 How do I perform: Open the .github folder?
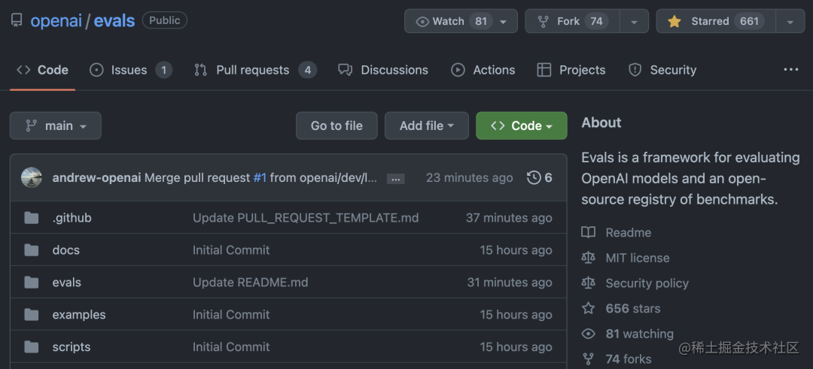click(72, 218)
